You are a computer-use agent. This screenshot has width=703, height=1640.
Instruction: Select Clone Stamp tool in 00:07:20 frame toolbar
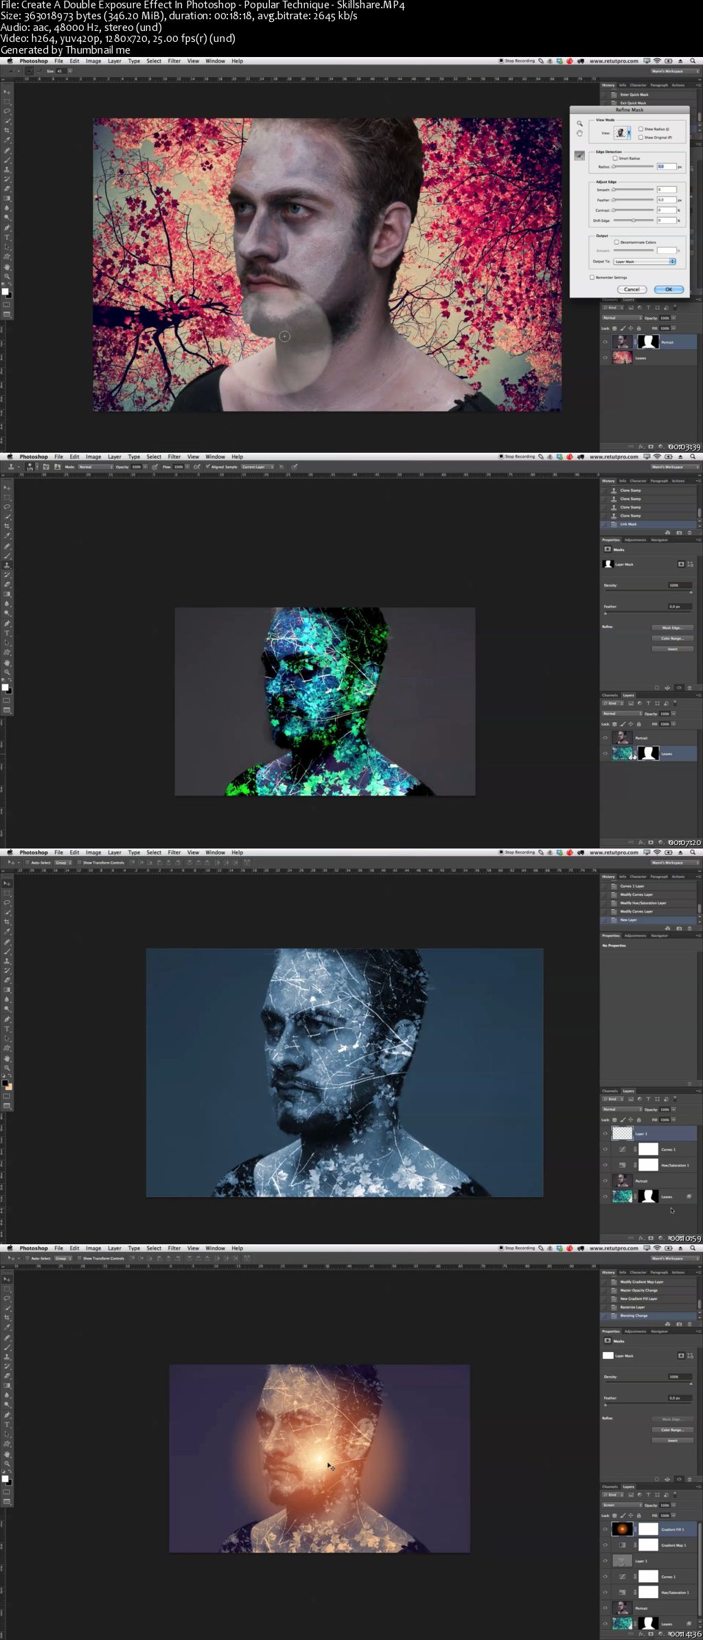click(8, 565)
